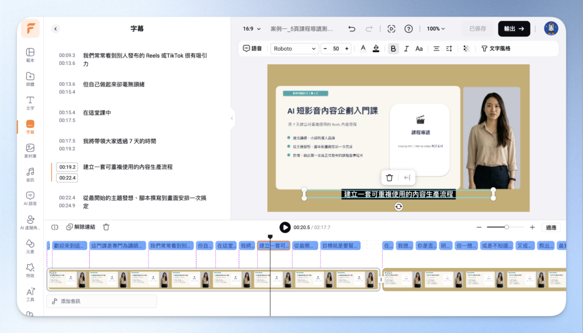
Task: Open the 媒體 media panel
Action: click(x=30, y=79)
